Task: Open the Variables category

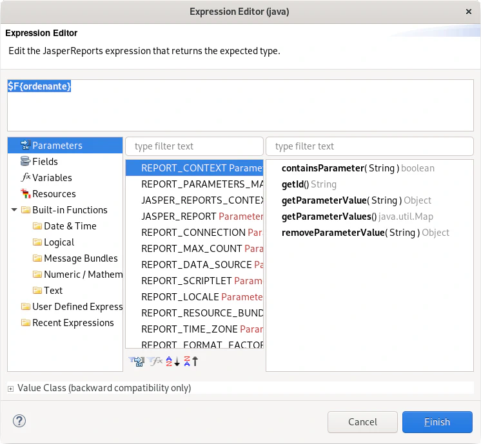Action: pos(52,178)
